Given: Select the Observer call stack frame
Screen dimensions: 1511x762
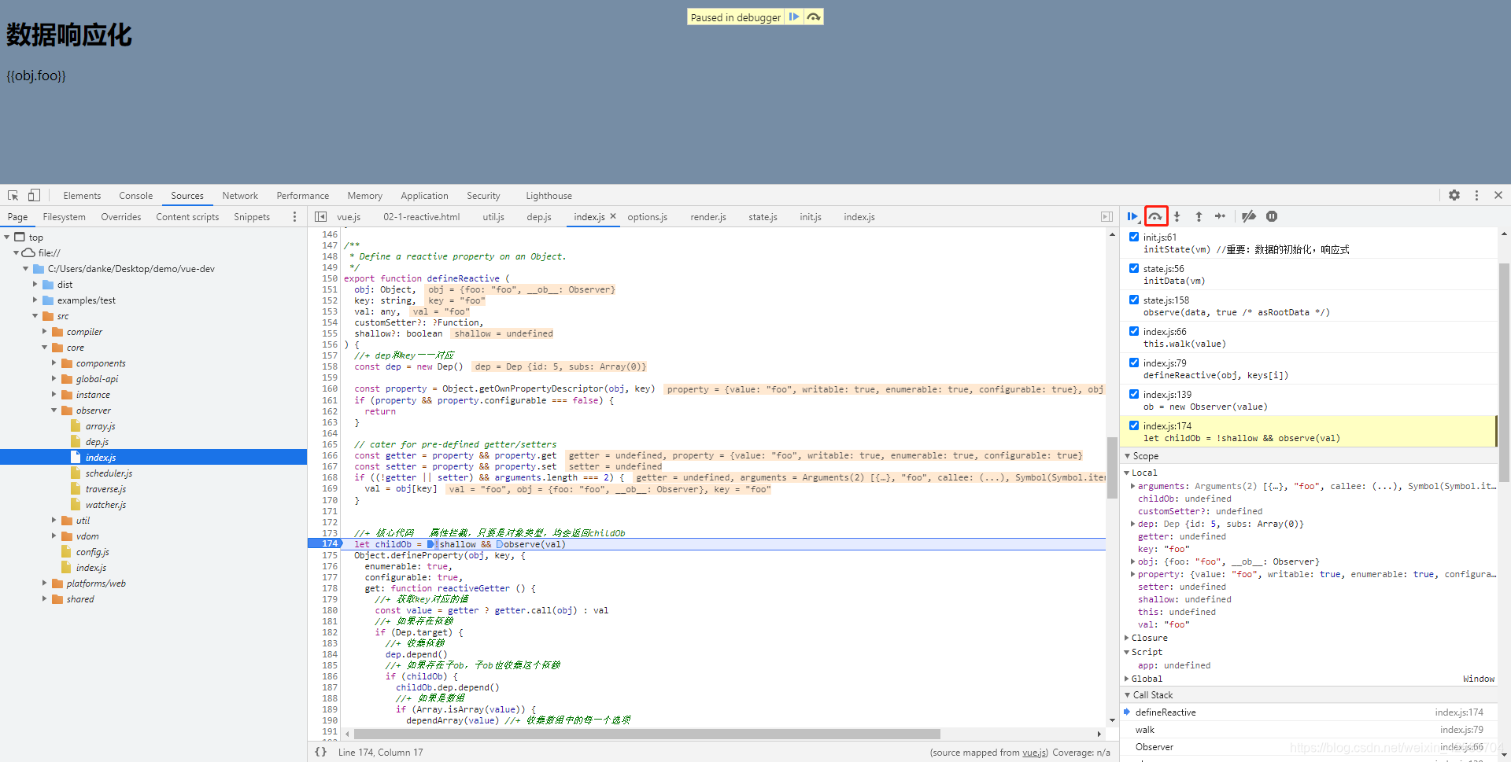Looking at the screenshot, I should [x=1309, y=747].
